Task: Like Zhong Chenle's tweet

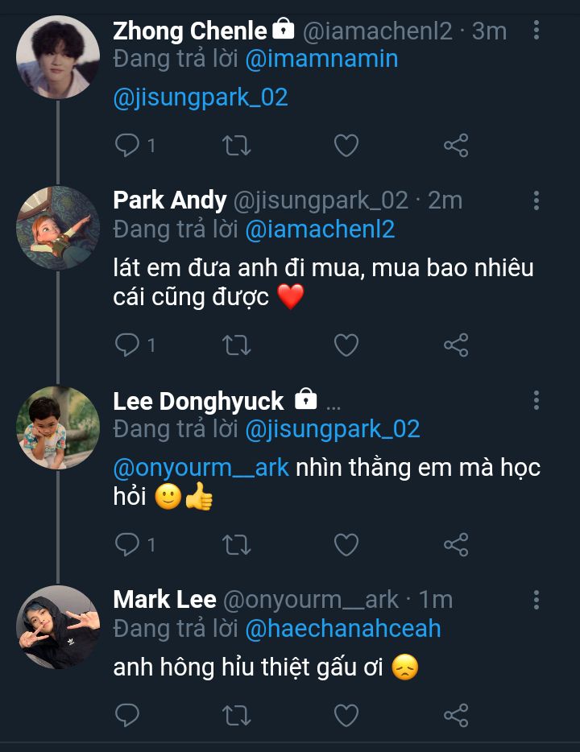Action: [346, 146]
